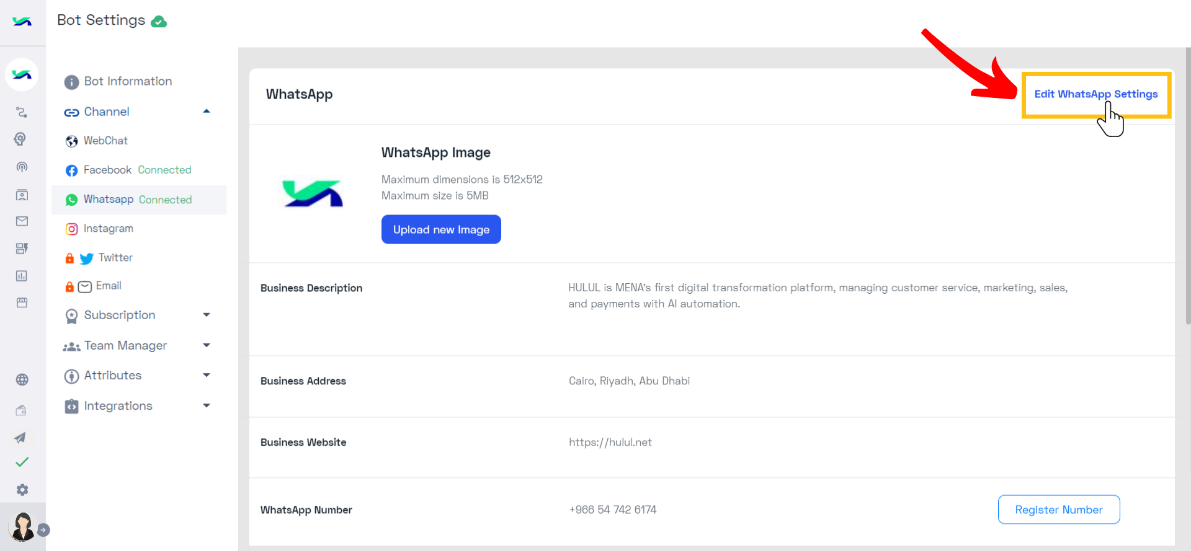Image resolution: width=1191 pixels, height=551 pixels.
Task: Click the Instagram icon in channel list
Action: click(72, 229)
